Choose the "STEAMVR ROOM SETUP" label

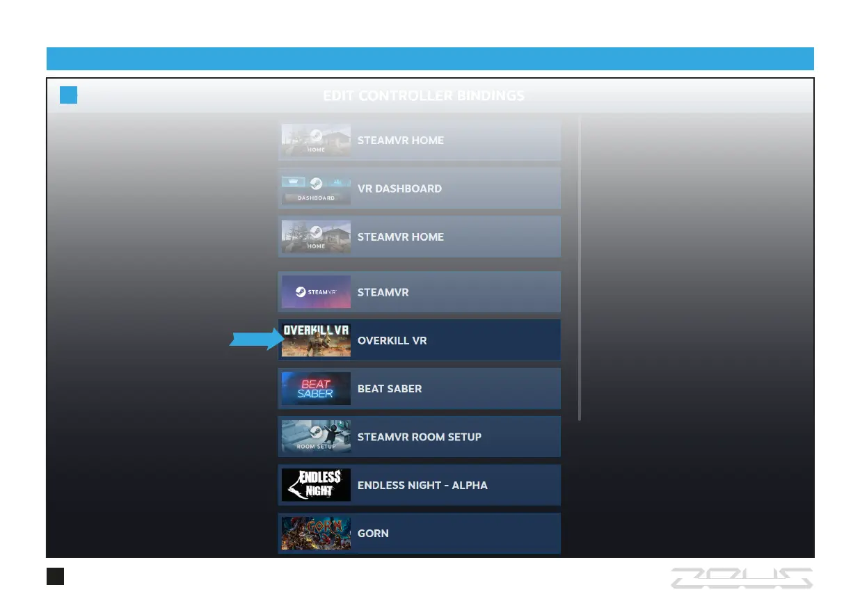(420, 437)
